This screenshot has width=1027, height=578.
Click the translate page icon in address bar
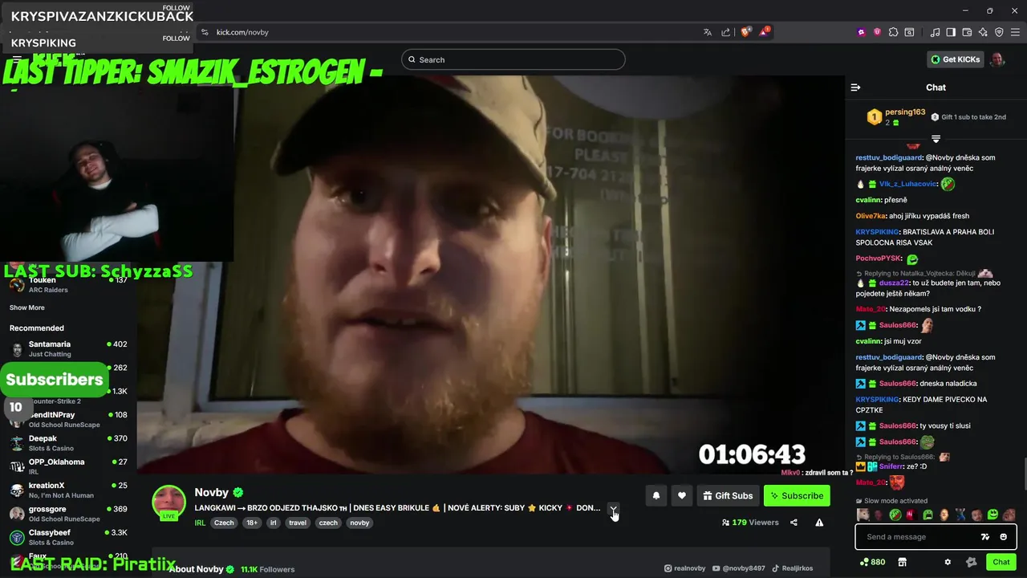pos(708,32)
